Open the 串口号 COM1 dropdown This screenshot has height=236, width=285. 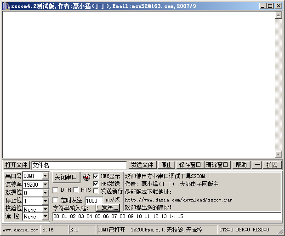(x=45, y=176)
